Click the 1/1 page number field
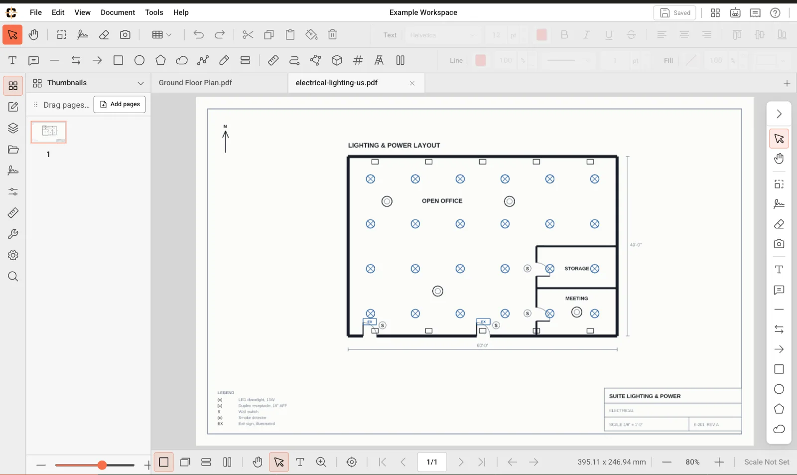The height and width of the screenshot is (475, 797). (x=432, y=462)
